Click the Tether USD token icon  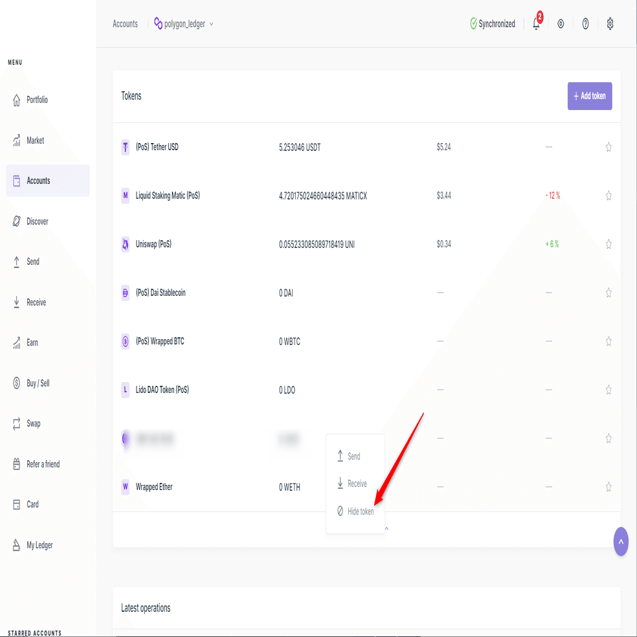(x=126, y=147)
